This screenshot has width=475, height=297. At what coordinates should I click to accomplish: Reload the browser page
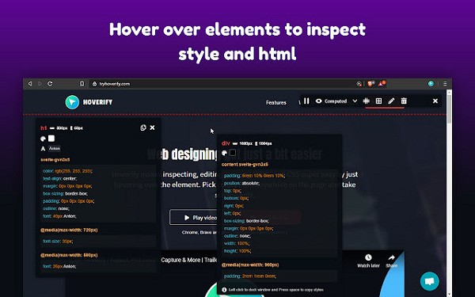(50, 84)
